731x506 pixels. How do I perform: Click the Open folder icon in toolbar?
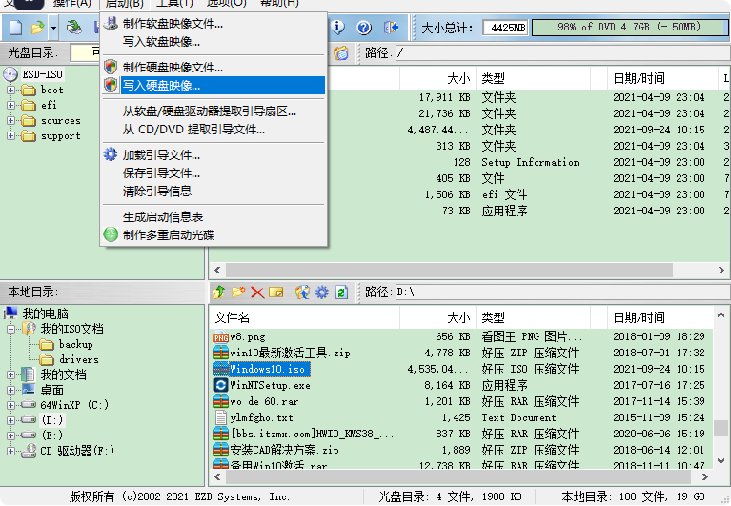click(37, 28)
